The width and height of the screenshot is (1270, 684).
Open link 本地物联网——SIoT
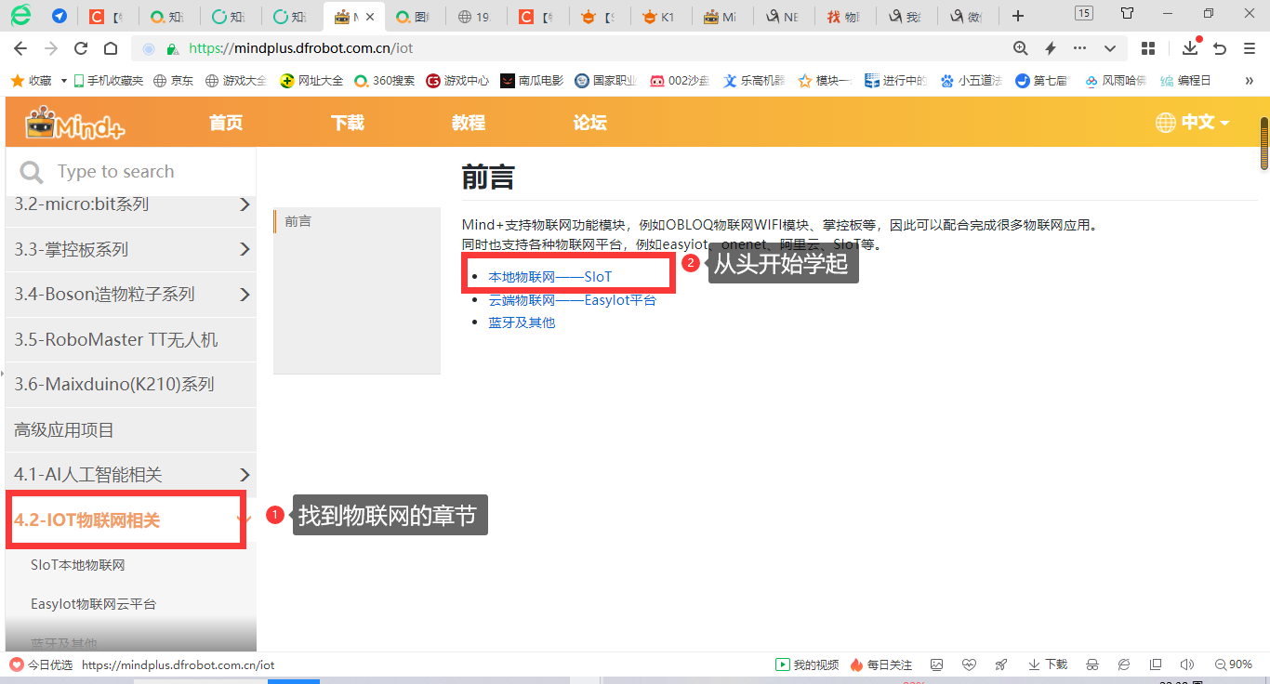pos(550,277)
